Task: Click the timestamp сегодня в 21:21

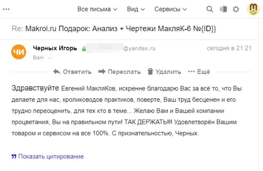Action: [229, 49]
